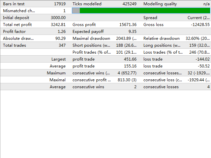Select the initial deposit value 3000.00

pyautogui.click(x=58, y=17)
